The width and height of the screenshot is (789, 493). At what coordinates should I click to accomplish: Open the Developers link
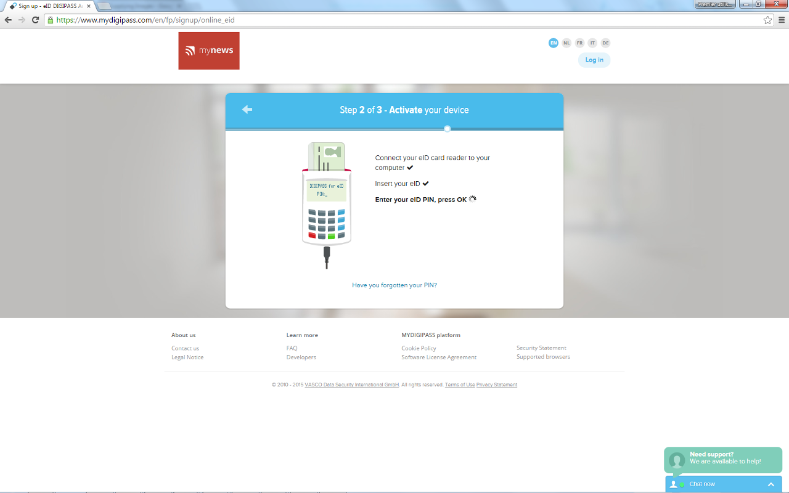[301, 357]
